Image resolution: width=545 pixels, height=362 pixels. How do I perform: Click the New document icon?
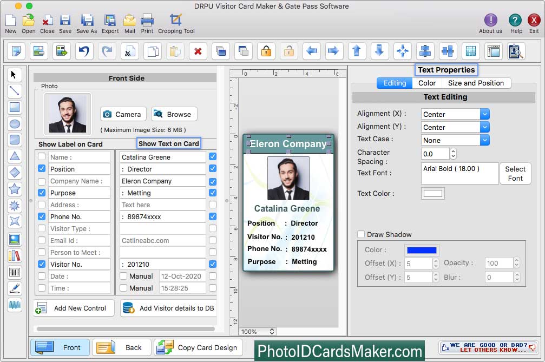tap(10, 20)
